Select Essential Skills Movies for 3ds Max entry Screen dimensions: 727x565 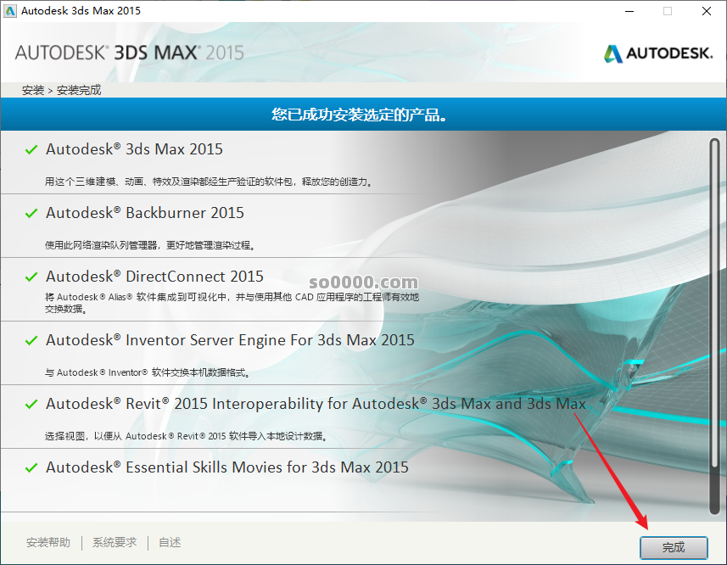point(226,467)
